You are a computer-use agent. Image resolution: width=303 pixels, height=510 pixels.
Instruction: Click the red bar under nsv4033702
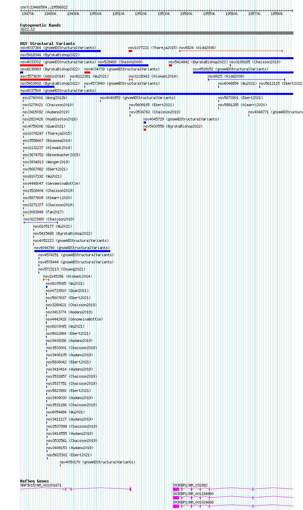(32, 65)
